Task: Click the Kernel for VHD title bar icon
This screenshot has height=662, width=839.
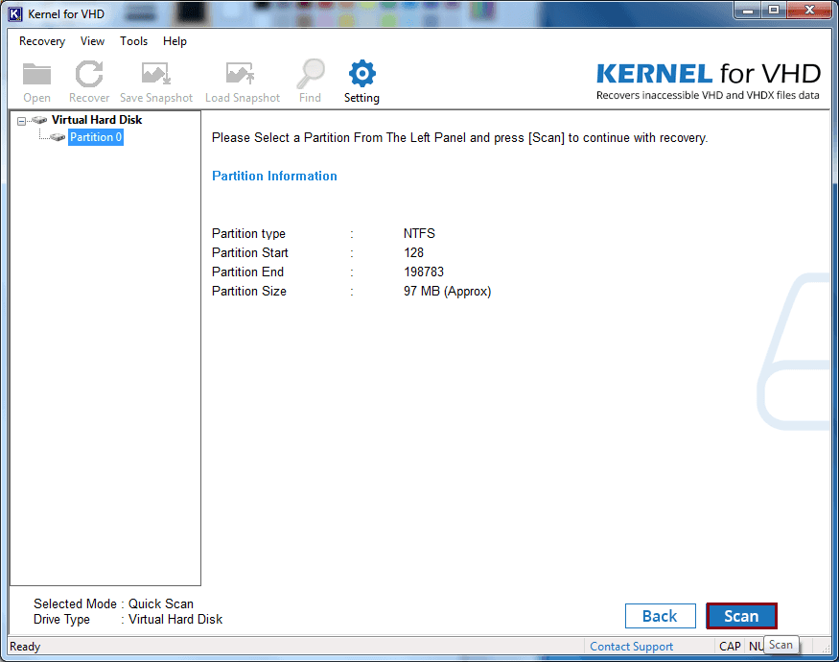Action: tap(15, 14)
